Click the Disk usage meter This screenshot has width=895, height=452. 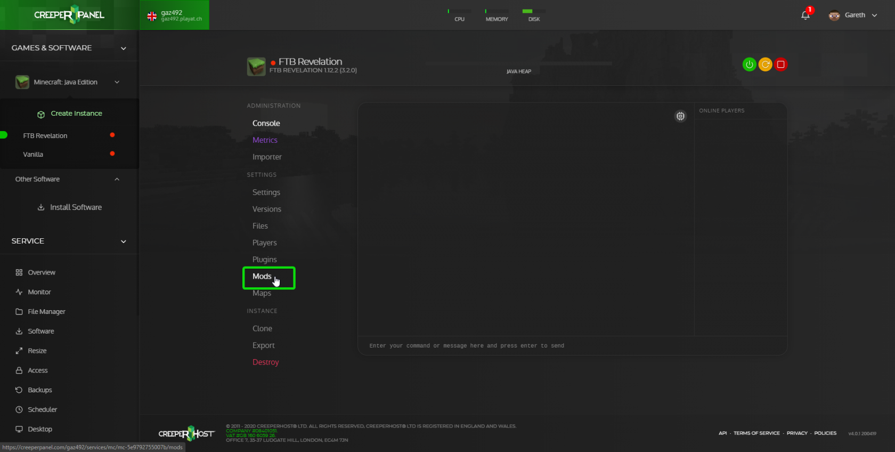[534, 15]
